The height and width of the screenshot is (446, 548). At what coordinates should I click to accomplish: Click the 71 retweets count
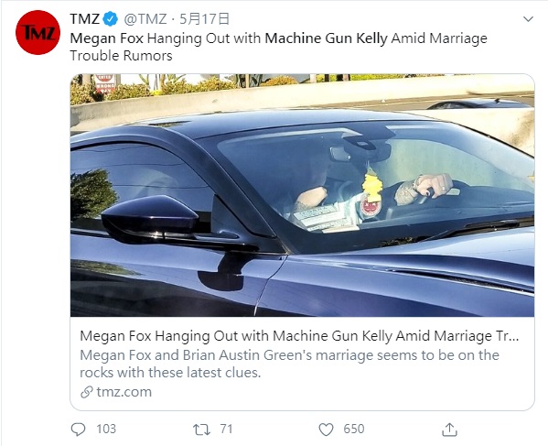click(226, 429)
